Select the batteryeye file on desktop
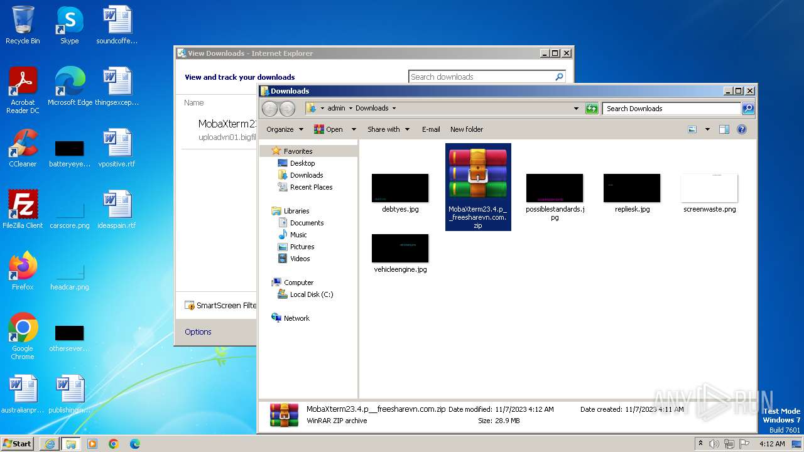 tap(70, 154)
